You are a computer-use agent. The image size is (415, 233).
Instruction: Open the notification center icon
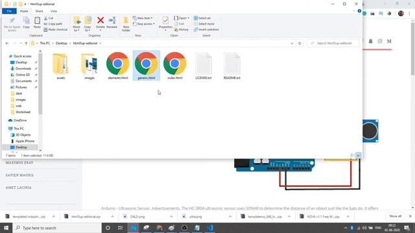click(x=407, y=228)
